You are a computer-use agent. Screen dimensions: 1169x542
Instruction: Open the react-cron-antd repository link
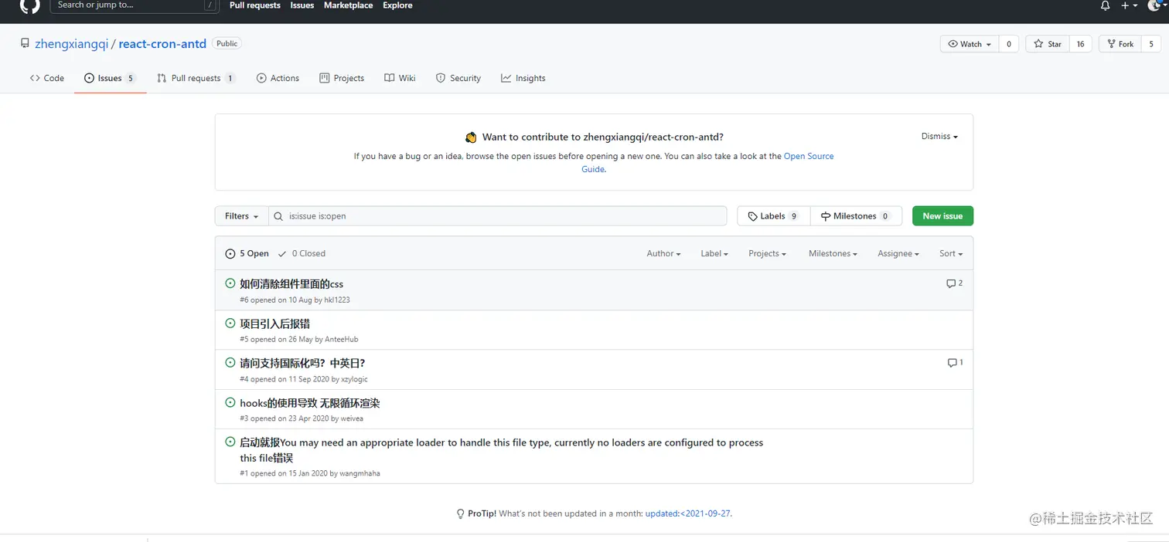(x=162, y=44)
